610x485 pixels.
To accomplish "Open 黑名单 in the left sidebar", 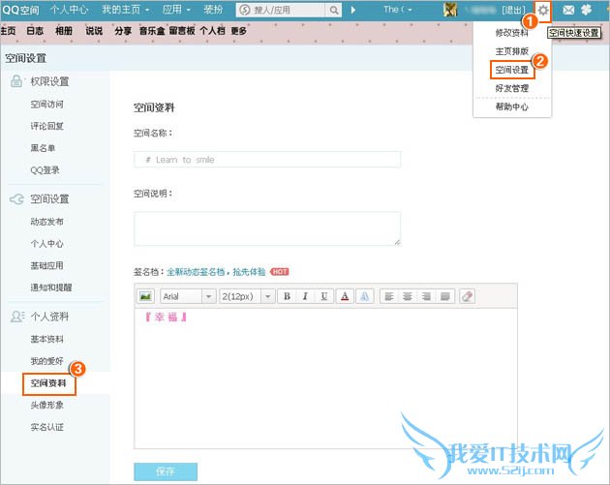I will pyautogui.click(x=43, y=148).
